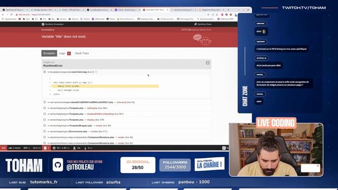Open the @home route panel in toolbar
This screenshot has width=338, height=190.
(x=14, y=148)
